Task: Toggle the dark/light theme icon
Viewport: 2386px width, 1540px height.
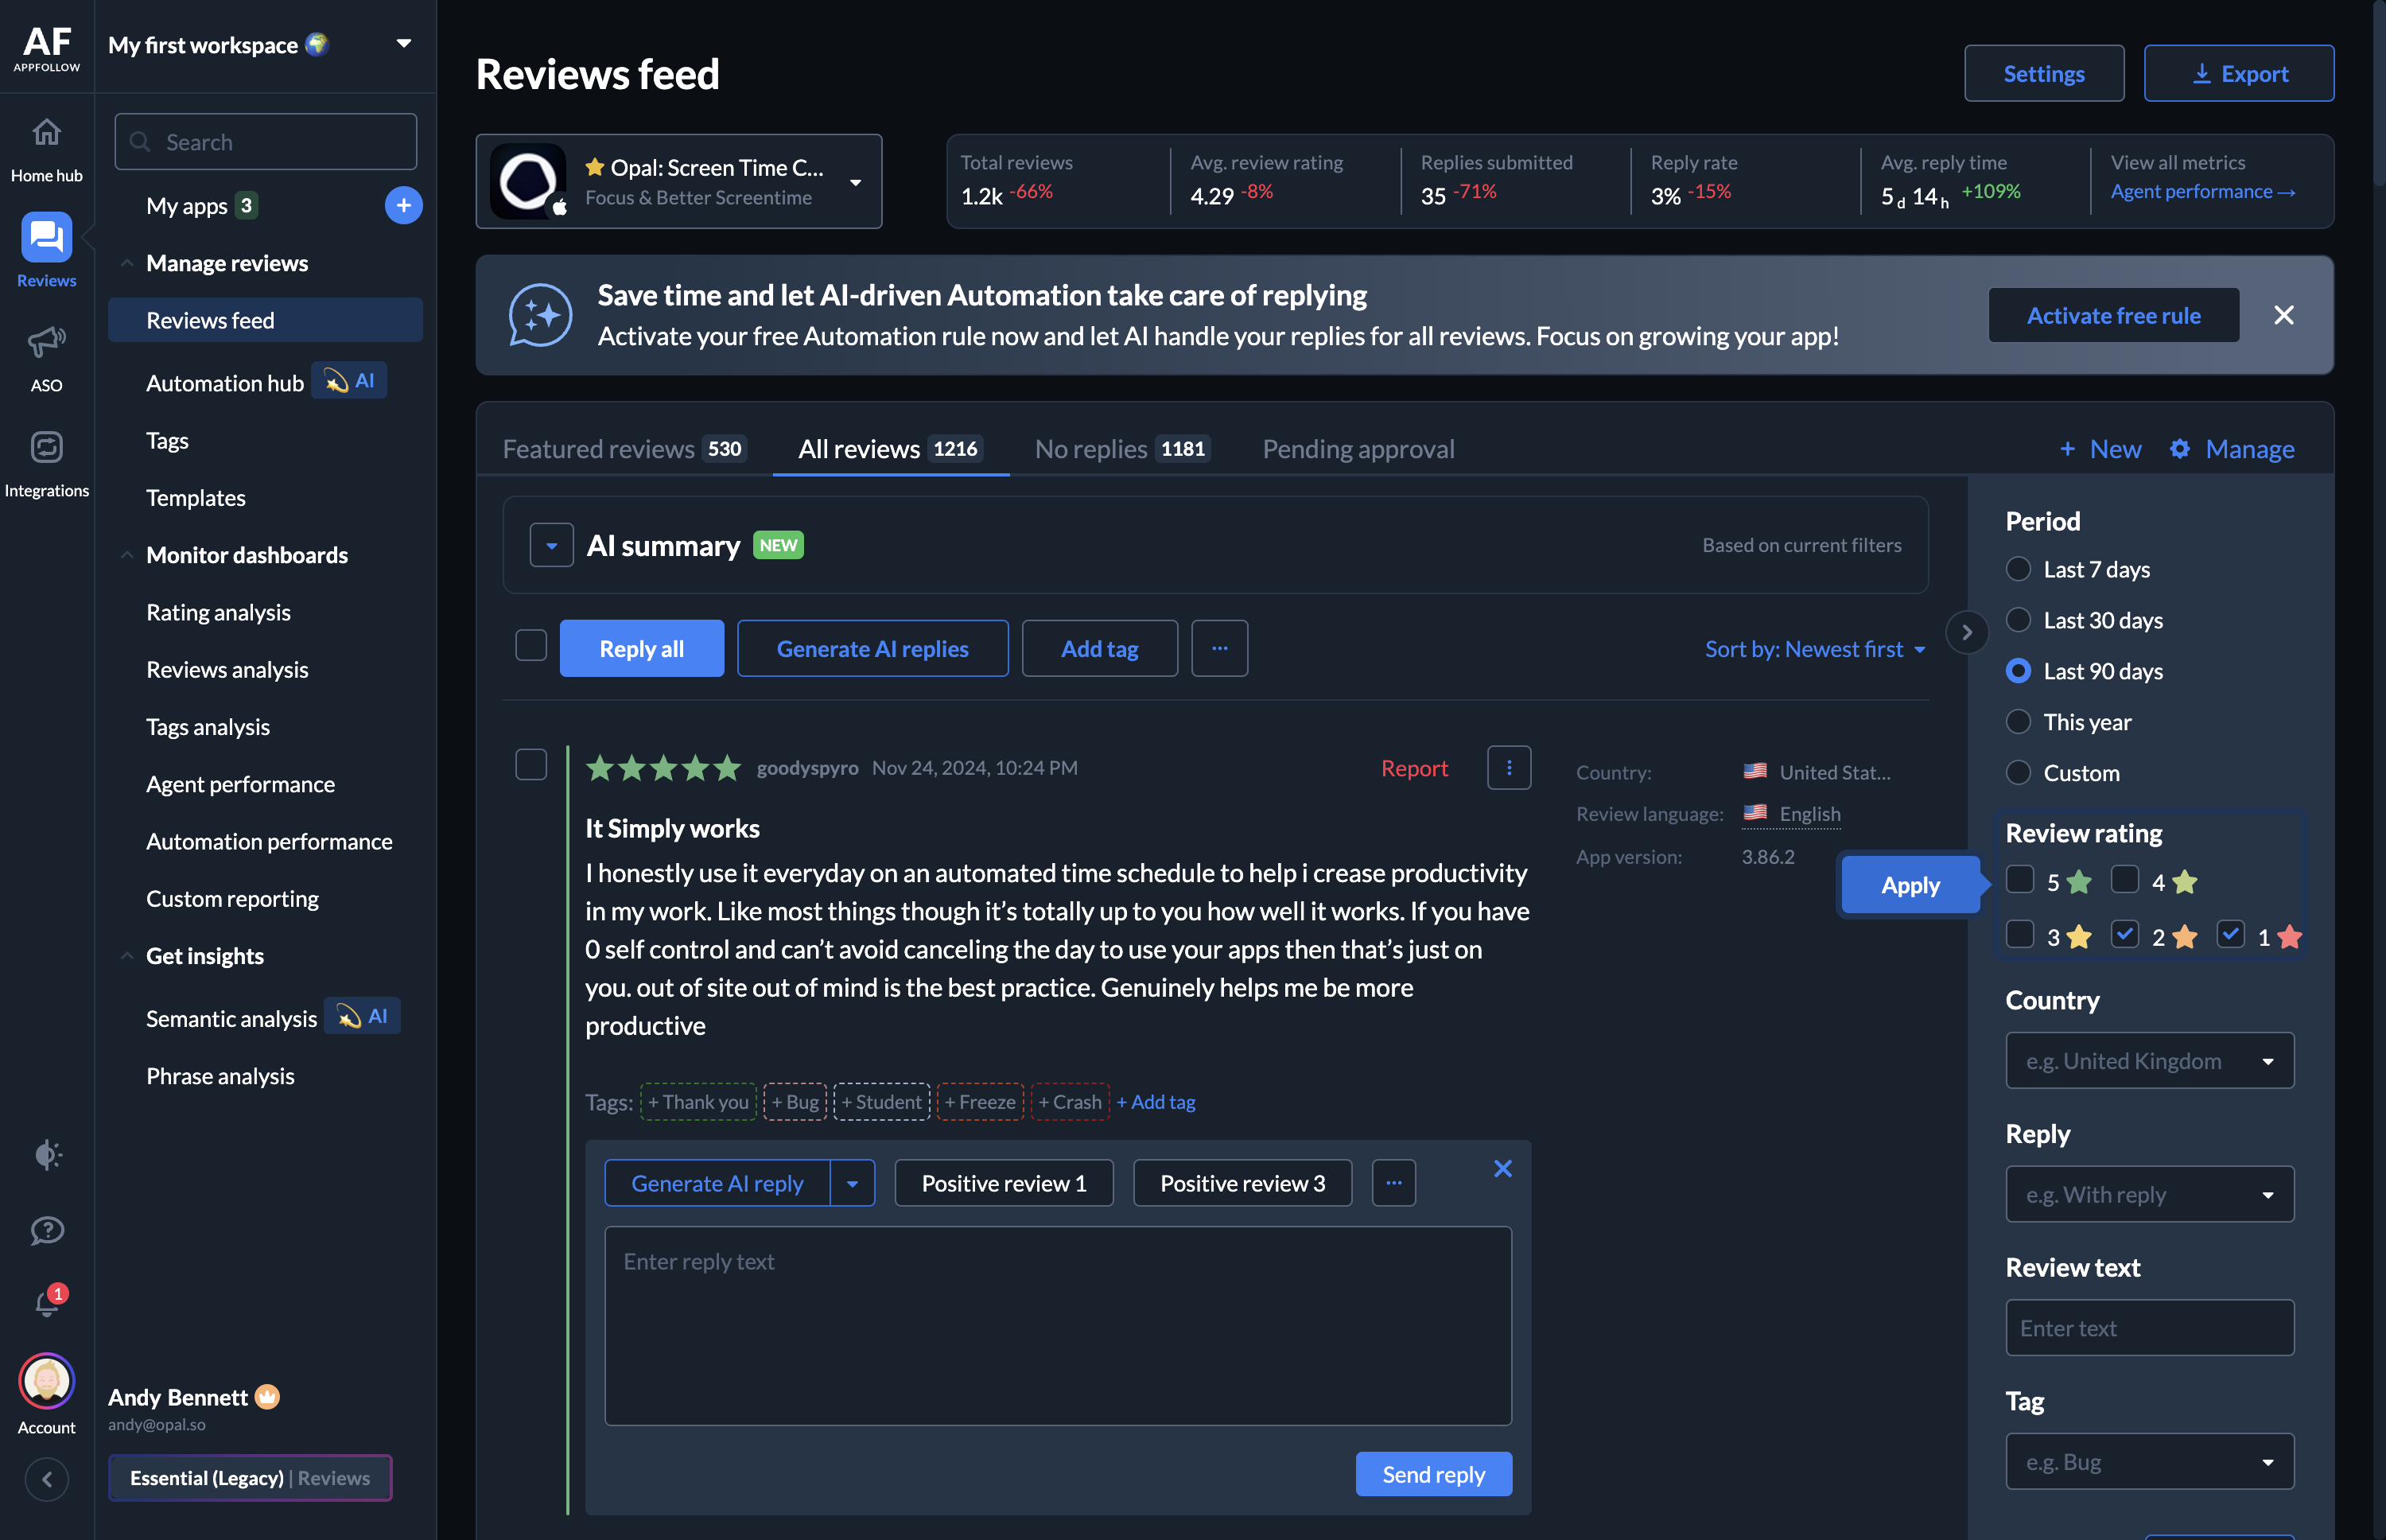Action: (47, 1155)
